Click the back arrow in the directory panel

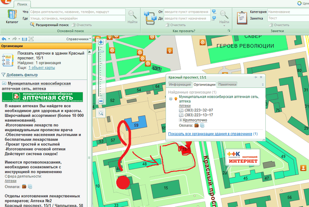tap(4, 39)
